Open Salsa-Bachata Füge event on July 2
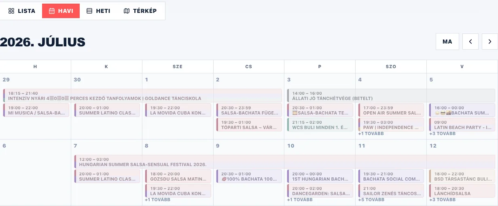 pyautogui.click(x=249, y=110)
